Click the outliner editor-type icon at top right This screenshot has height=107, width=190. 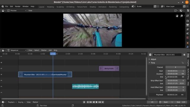tap(188, 11)
